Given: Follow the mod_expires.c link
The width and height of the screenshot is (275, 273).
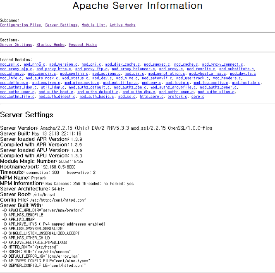Looking at the screenshot, I should [46, 83].
